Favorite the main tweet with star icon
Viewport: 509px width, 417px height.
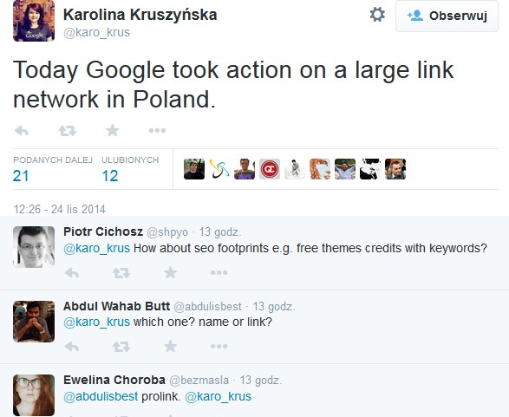pyautogui.click(x=113, y=130)
